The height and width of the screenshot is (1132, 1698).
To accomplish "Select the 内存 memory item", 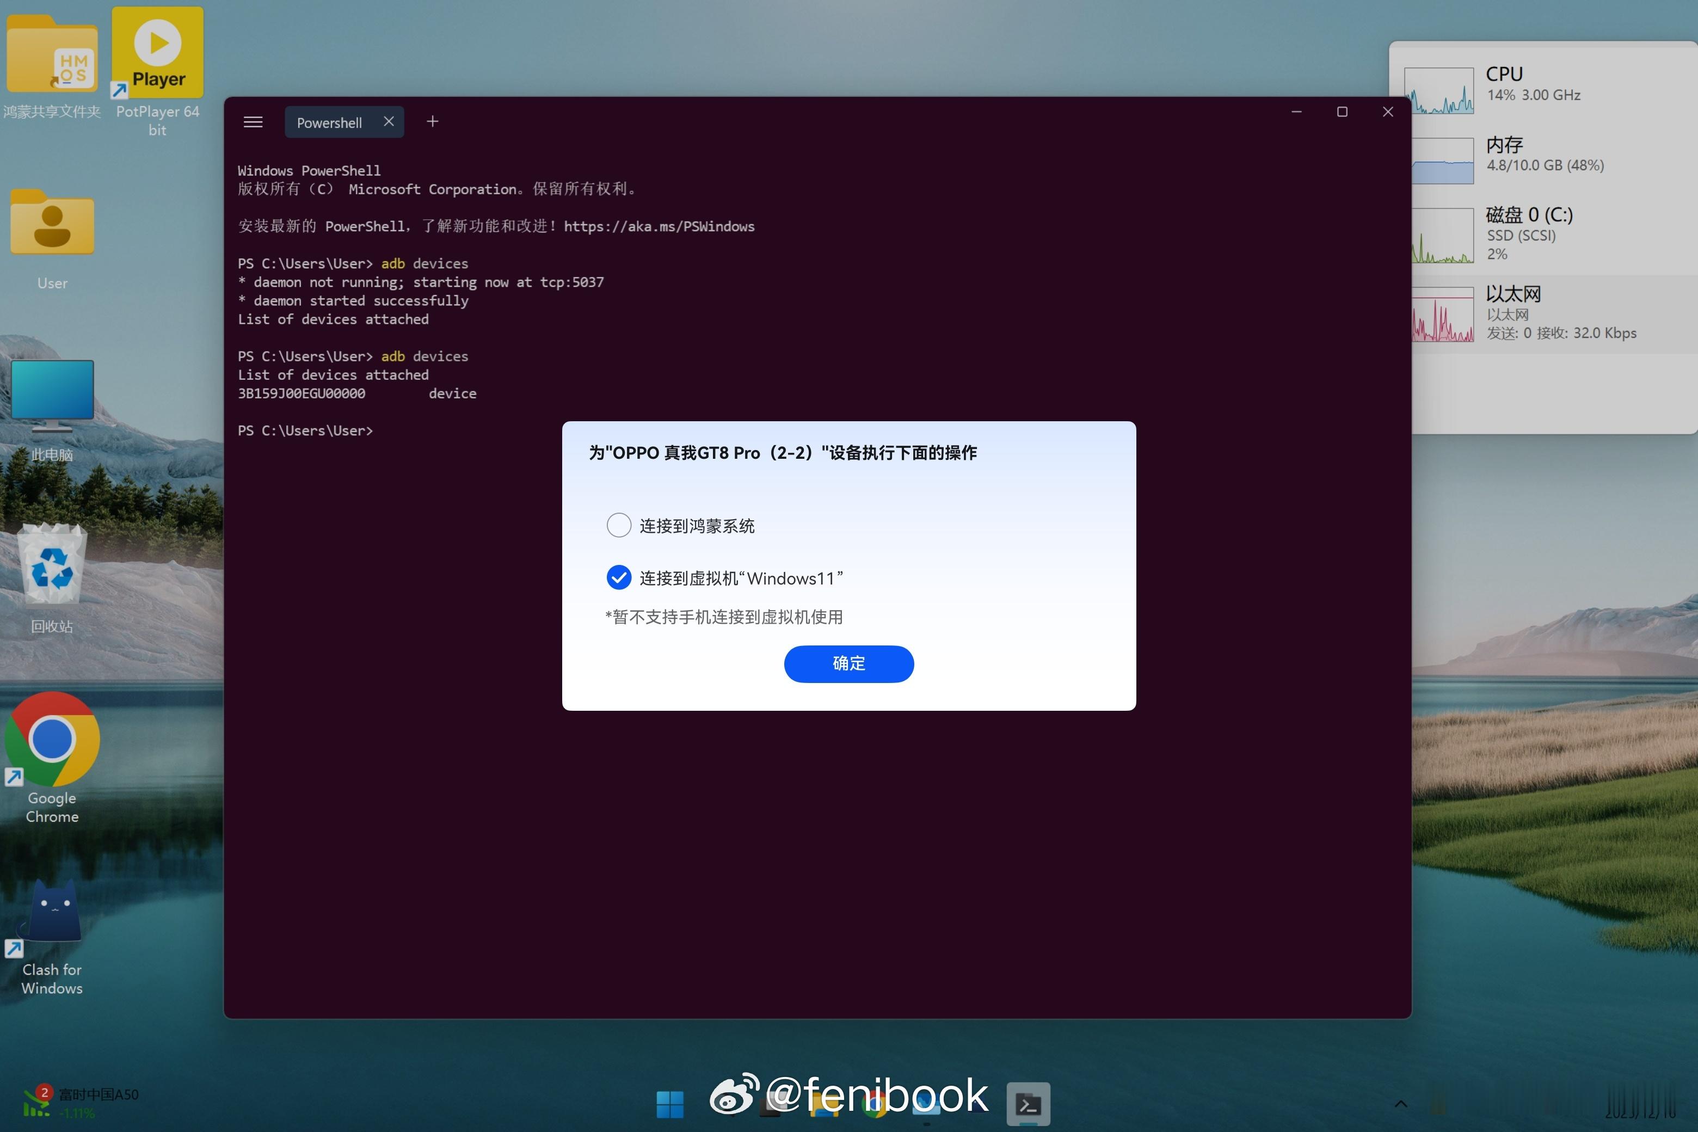I will click(1538, 155).
